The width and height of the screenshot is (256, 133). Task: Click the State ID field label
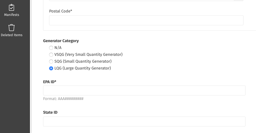pyautogui.click(x=50, y=112)
